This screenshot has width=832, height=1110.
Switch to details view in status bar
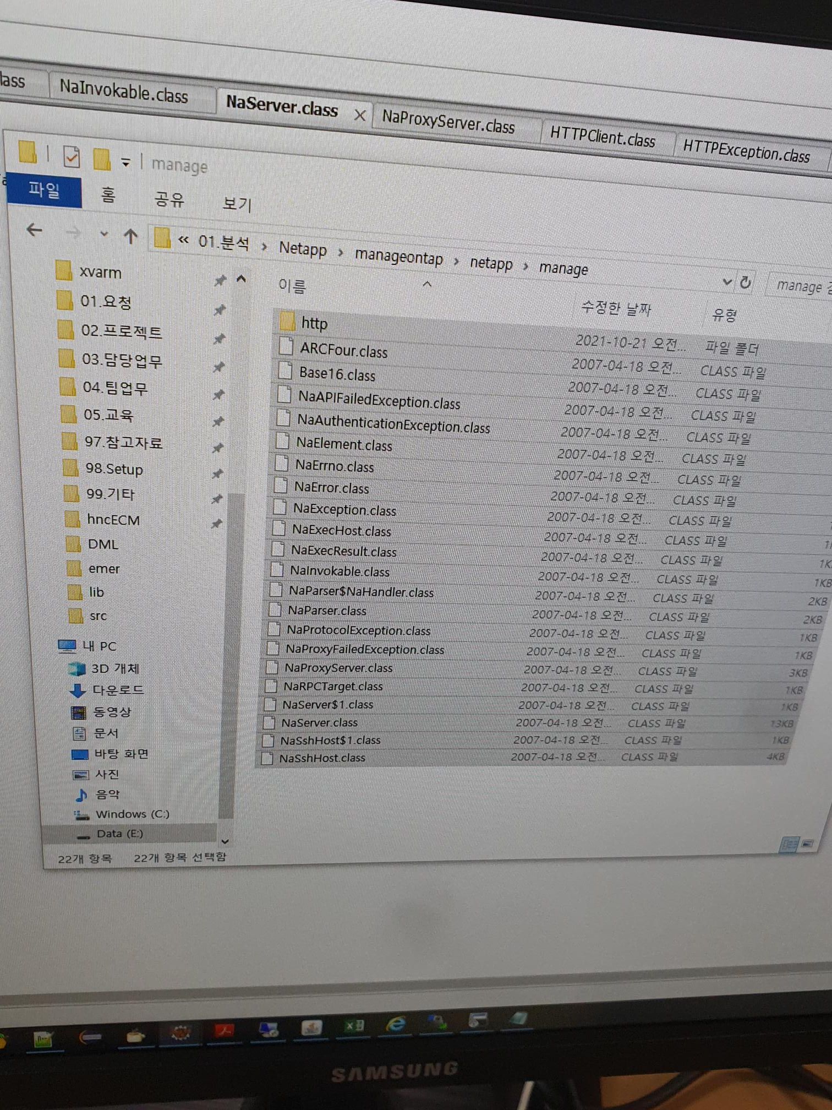790,844
